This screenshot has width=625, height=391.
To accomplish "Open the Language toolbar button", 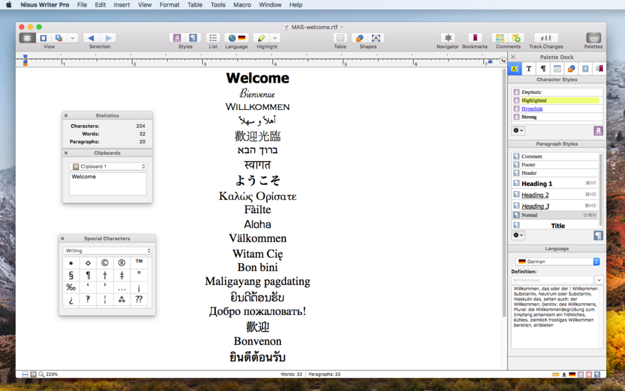I will coord(236,38).
